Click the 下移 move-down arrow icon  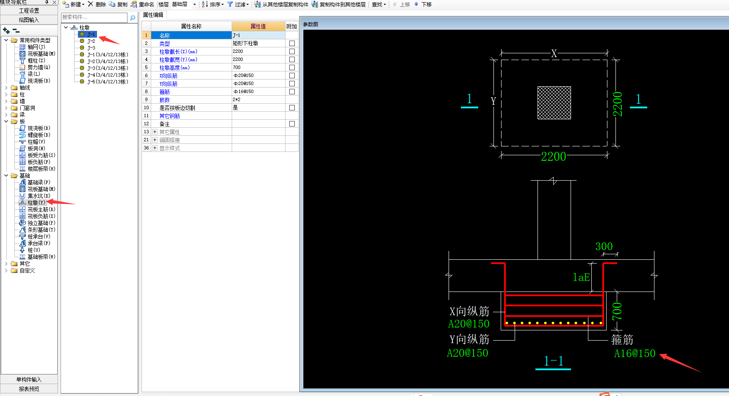[x=416, y=4]
